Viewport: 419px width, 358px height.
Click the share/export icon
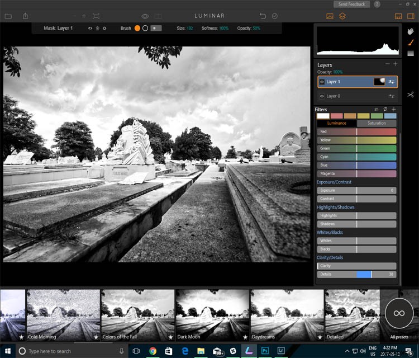(x=25, y=16)
